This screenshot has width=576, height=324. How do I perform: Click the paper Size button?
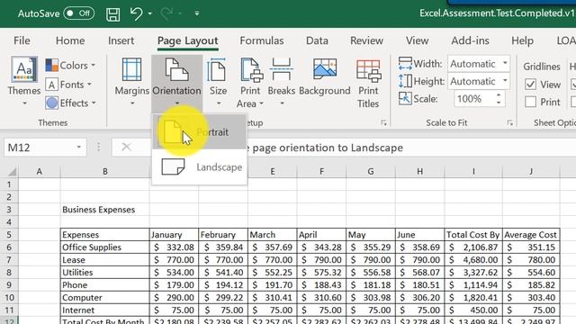[x=218, y=82]
